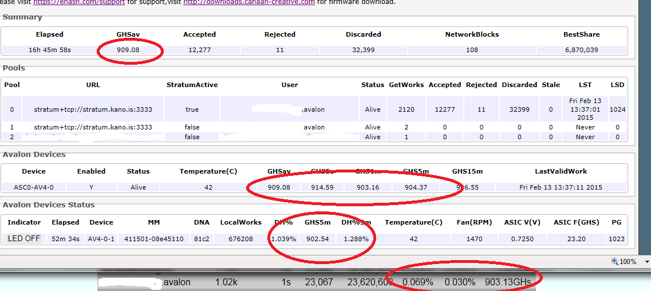Viewport: 651px width, 291px height.
Task: Click LastValidWork Fri Feb 13 13:37:11 2015
Action: coord(561,187)
